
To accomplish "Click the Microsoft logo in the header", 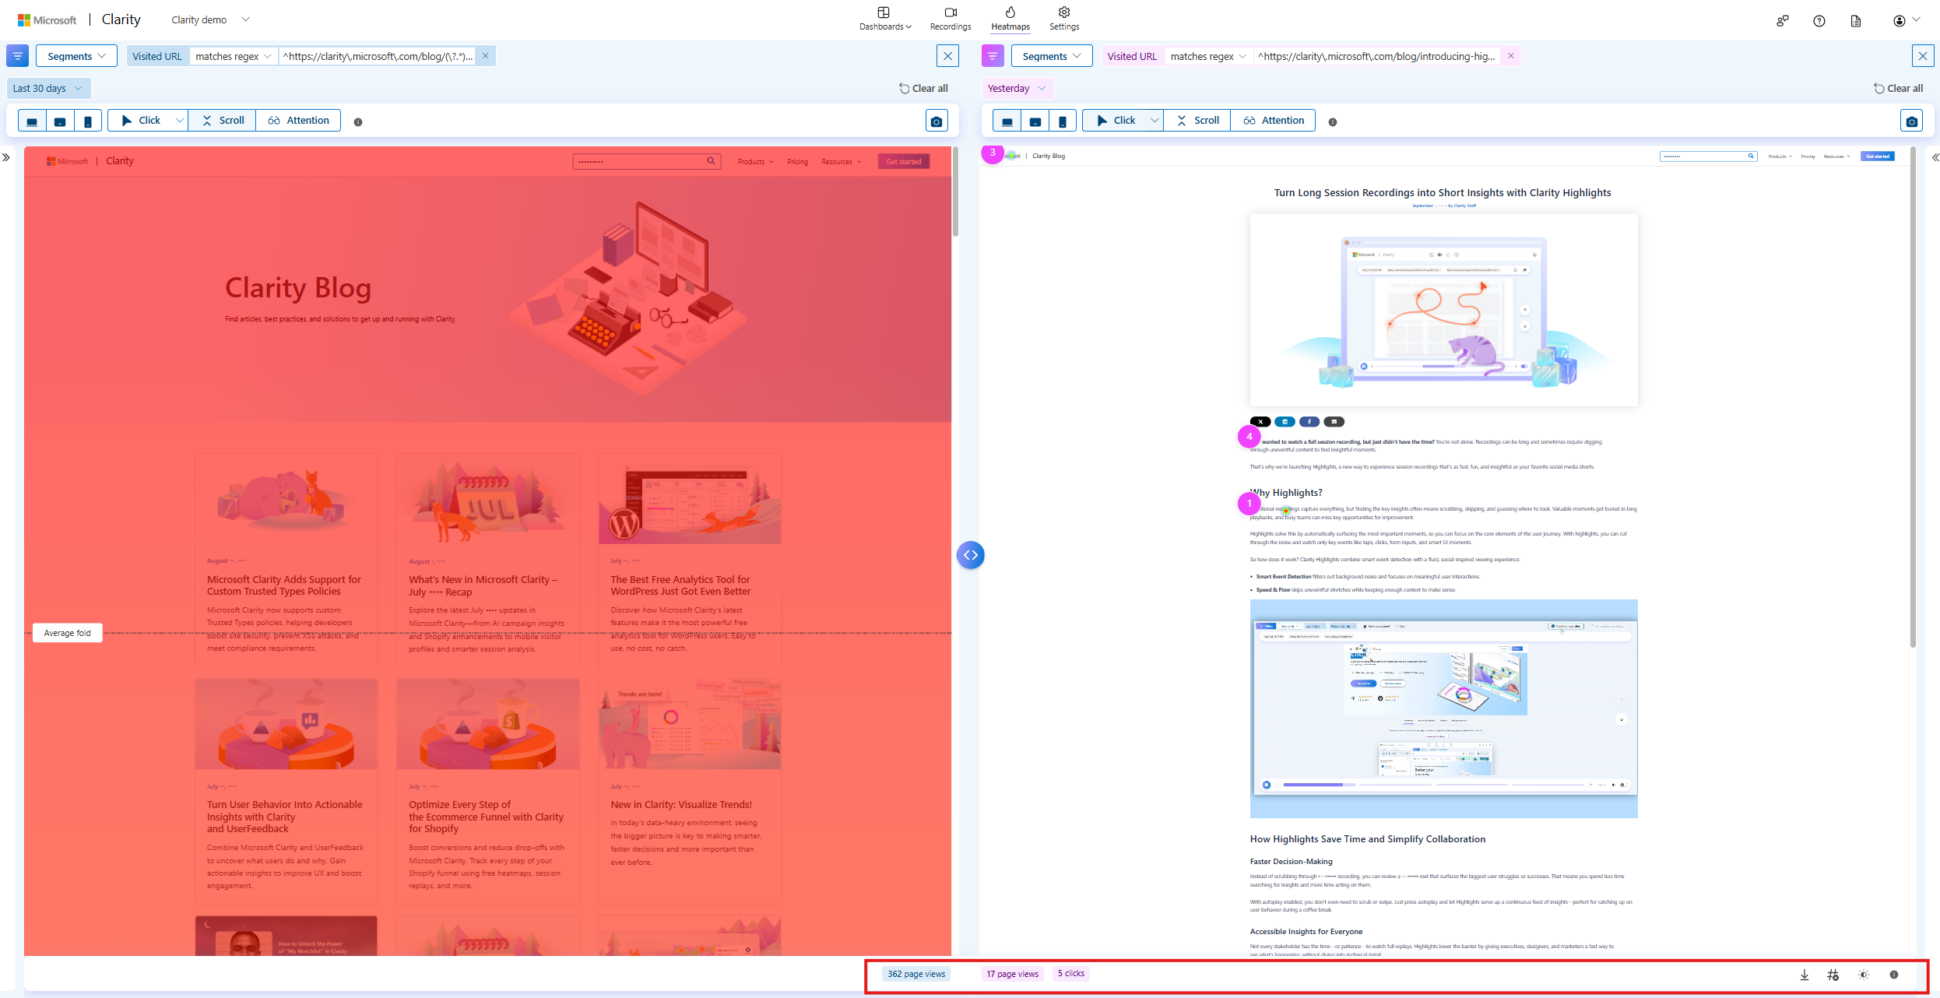I will click(x=47, y=20).
